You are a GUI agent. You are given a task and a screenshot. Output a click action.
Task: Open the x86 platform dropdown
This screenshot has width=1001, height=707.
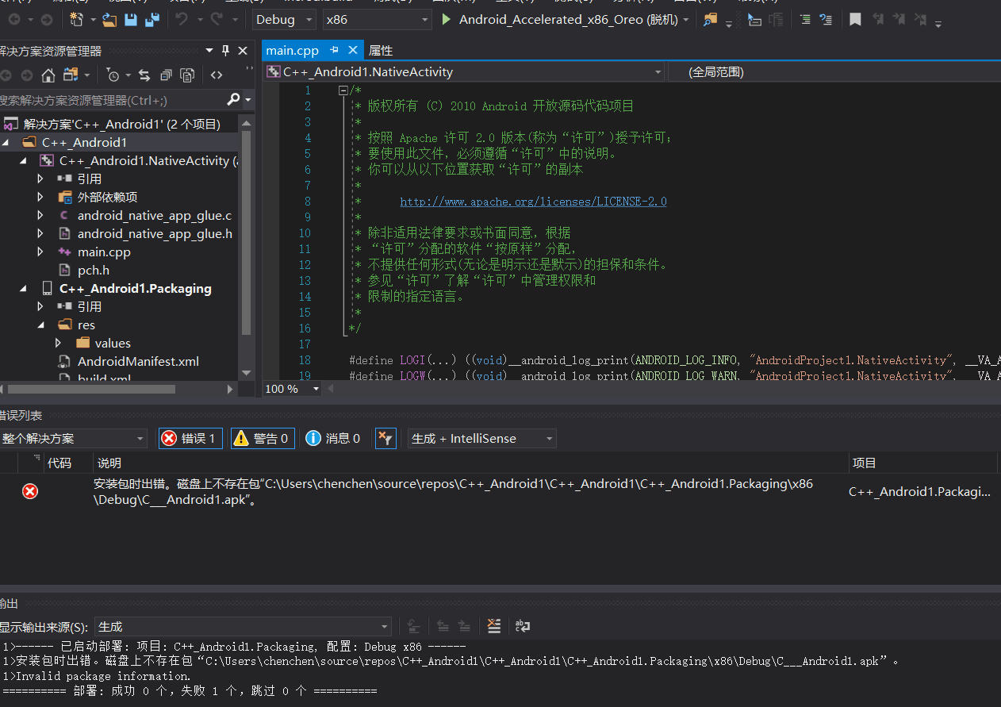378,19
